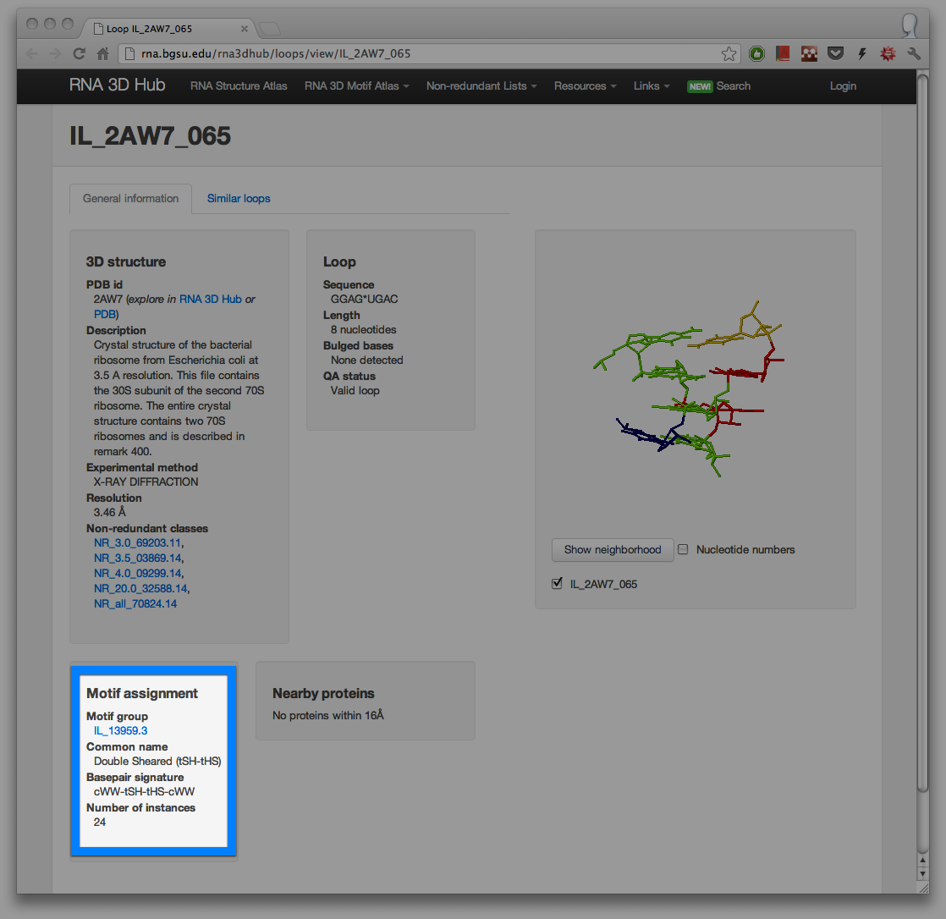This screenshot has width=946, height=919.
Task: Click the red book extension icon
Action: click(x=783, y=54)
